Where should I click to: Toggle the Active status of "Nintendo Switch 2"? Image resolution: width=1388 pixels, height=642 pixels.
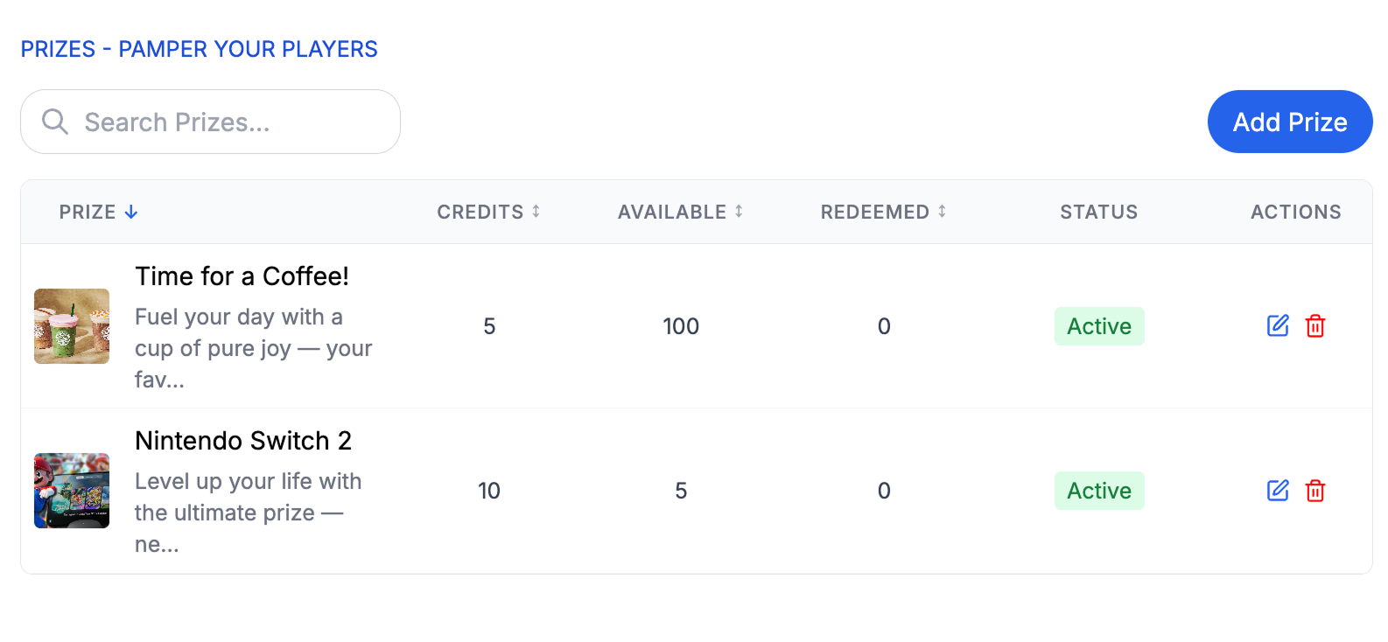[x=1099, y=491]
